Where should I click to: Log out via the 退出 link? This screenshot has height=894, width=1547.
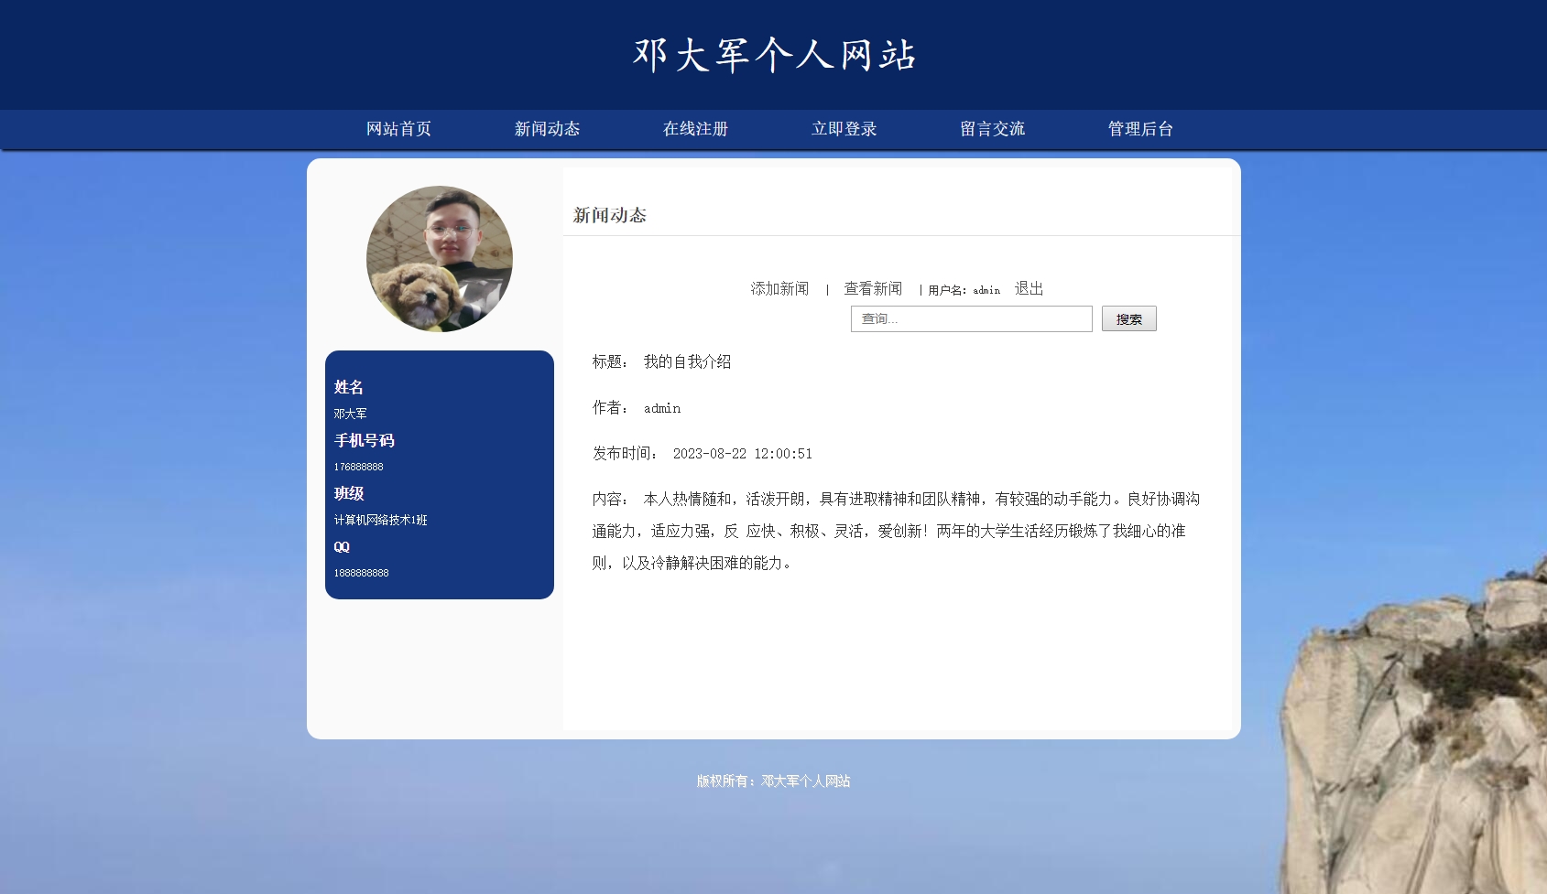click(1029, 289)
